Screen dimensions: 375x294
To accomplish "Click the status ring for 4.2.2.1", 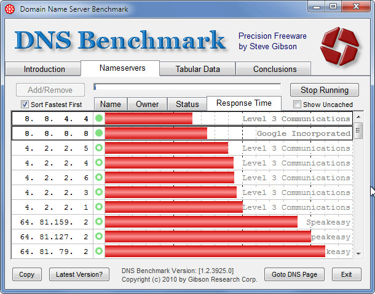I will [x=99, y=207].
